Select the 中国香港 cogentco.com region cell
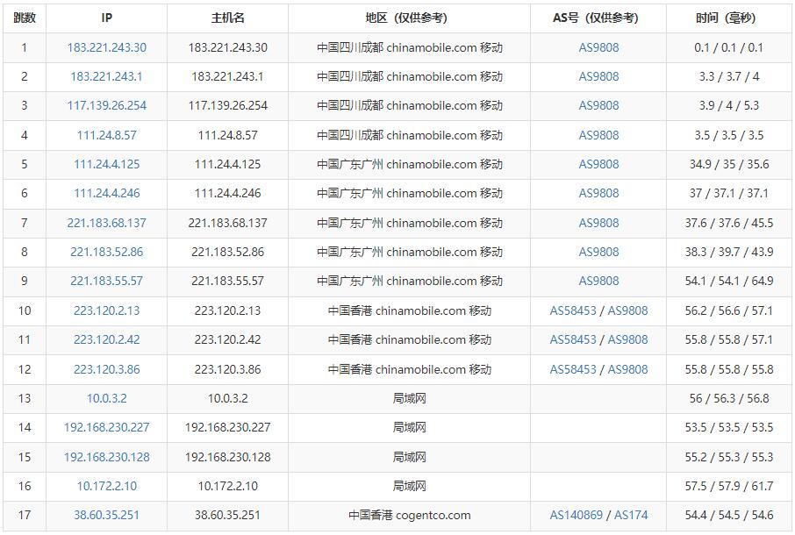The image size is (795, 535). click(x=409, y=515)
